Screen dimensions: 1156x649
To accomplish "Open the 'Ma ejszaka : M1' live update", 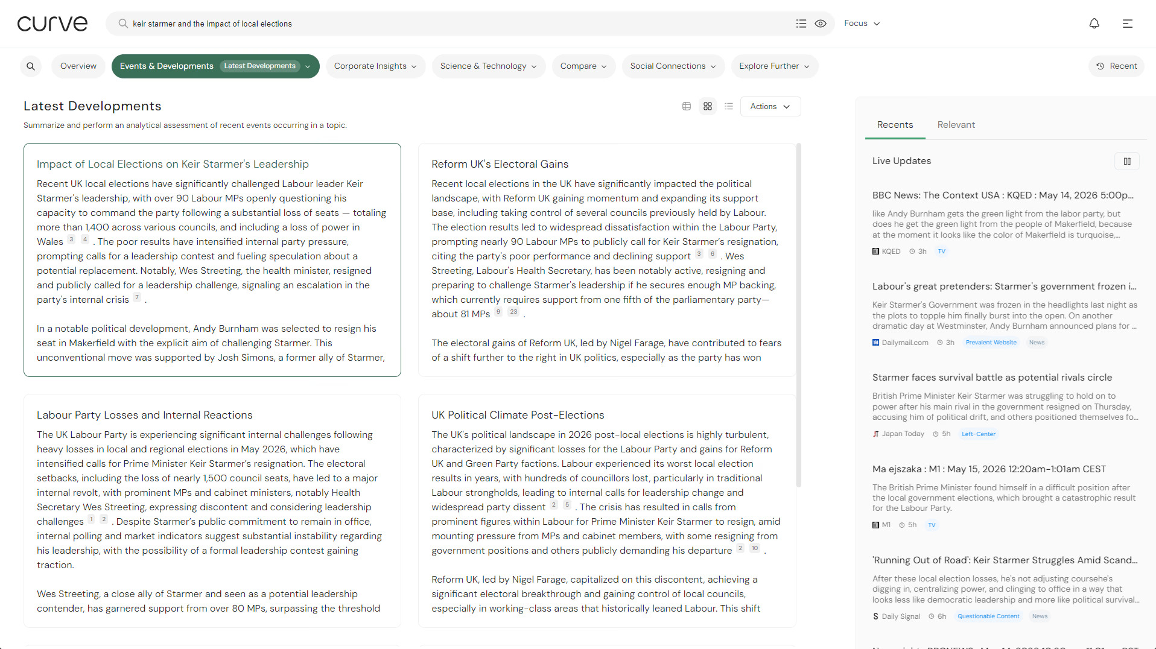I will coord(989,469).
